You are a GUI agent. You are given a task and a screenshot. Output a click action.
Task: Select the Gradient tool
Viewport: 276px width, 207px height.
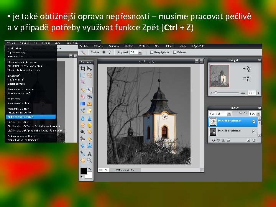(x=83, y=103)
